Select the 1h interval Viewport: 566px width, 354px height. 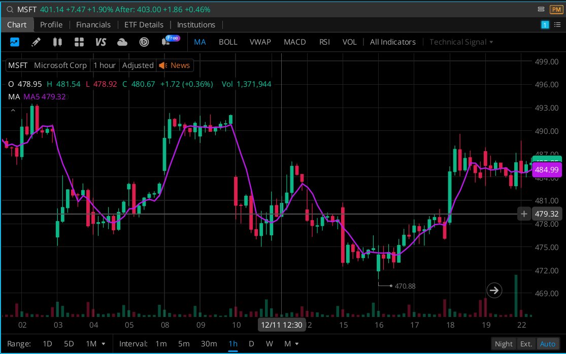233,344
